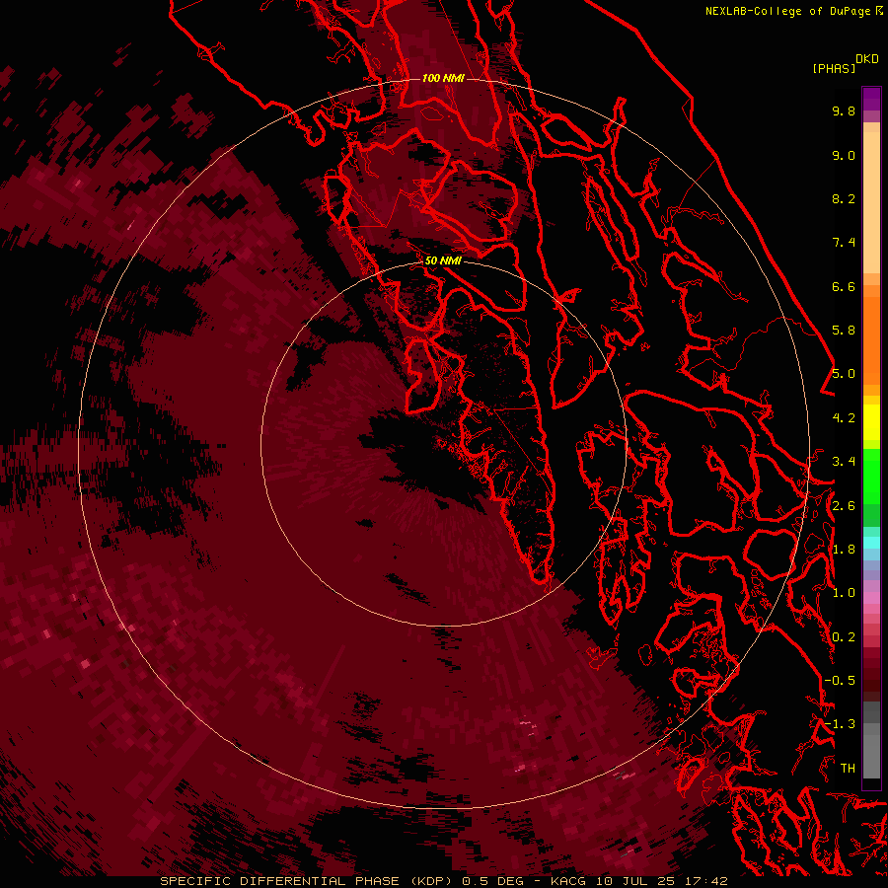The height and width of the screenshot is (888, 888).
Task: Click the 0.2 legend value
Action: (844, 637)
